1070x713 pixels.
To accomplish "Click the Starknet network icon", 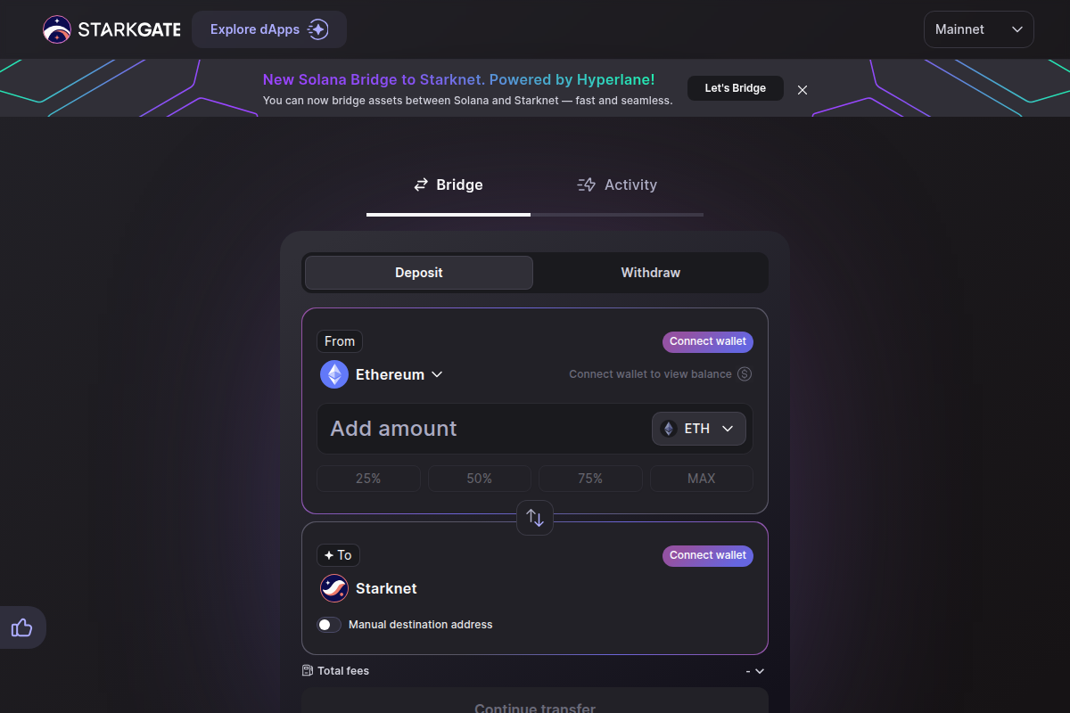I will pyautogui.click(x=333, y=588).
